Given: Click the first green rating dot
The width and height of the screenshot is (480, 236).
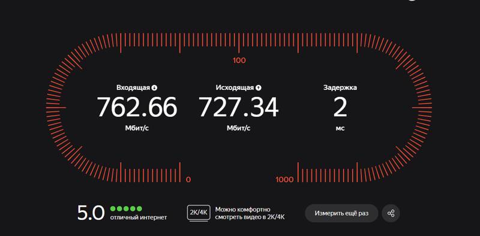Looking at the screenshot, I should point(113,209).
